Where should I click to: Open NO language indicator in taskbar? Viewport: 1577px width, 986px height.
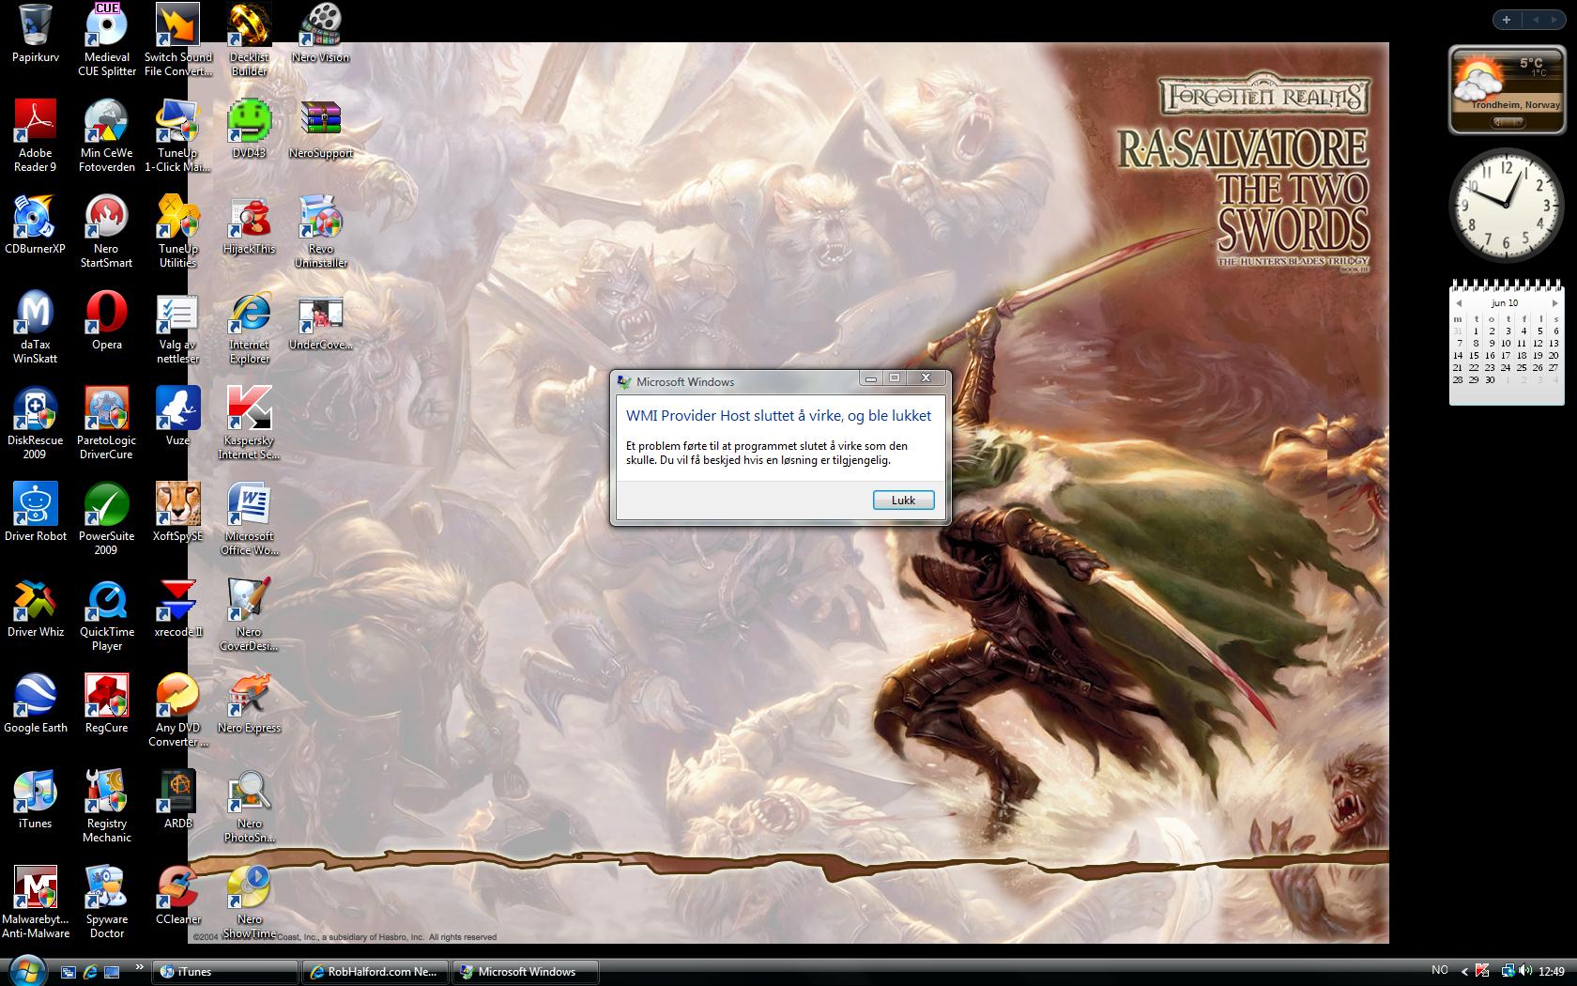click(1439, 971)
